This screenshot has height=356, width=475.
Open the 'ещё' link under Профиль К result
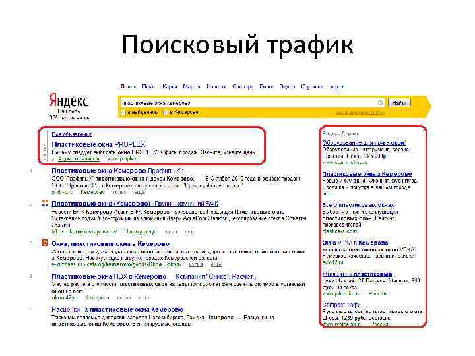tap(140, 193)
